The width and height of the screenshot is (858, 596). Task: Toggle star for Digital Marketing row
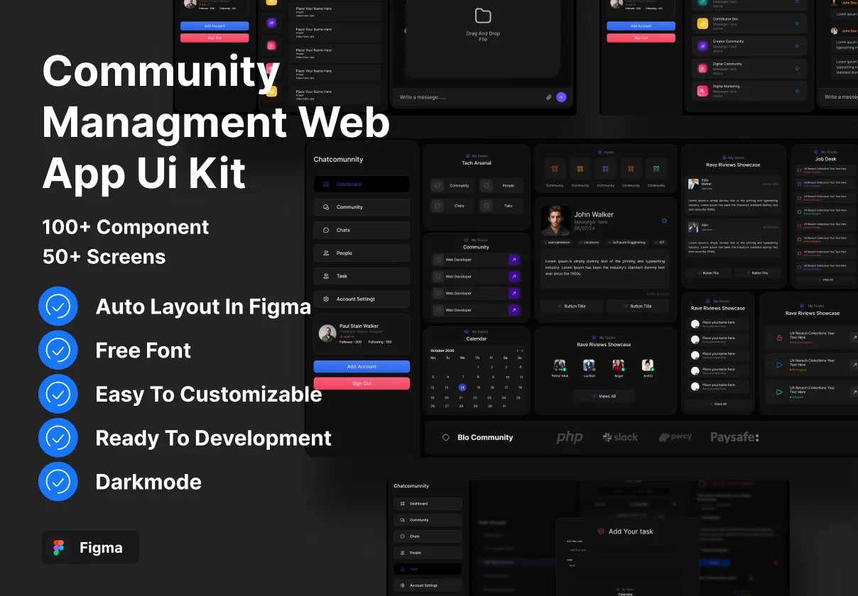(797, 92)
